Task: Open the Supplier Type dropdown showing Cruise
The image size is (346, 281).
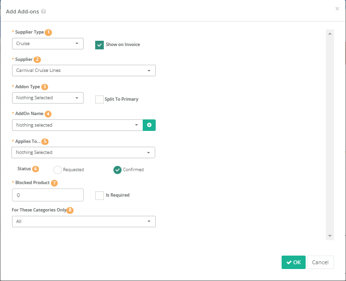Action: (x=48, y=44)
